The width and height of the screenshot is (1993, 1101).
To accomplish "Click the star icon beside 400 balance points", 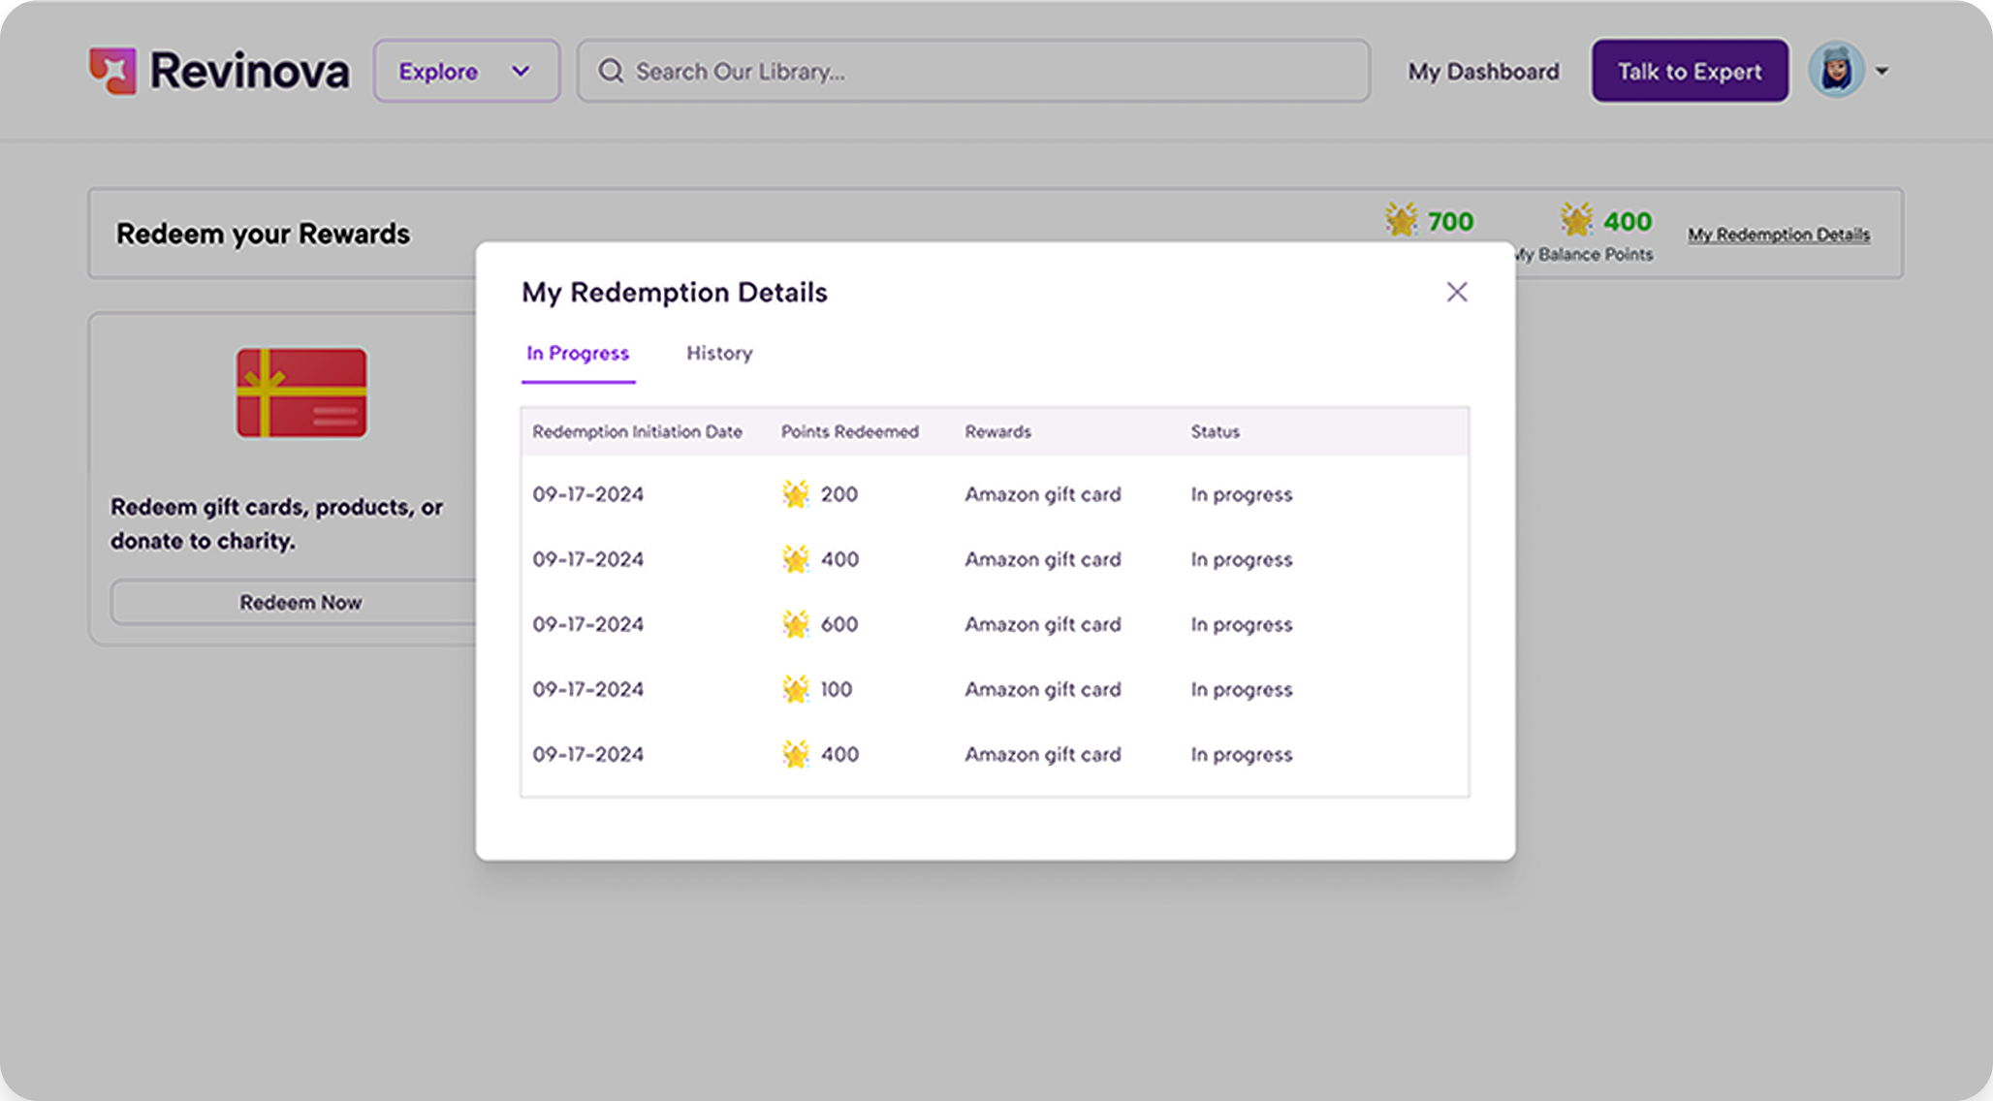I will (1576, 220).
